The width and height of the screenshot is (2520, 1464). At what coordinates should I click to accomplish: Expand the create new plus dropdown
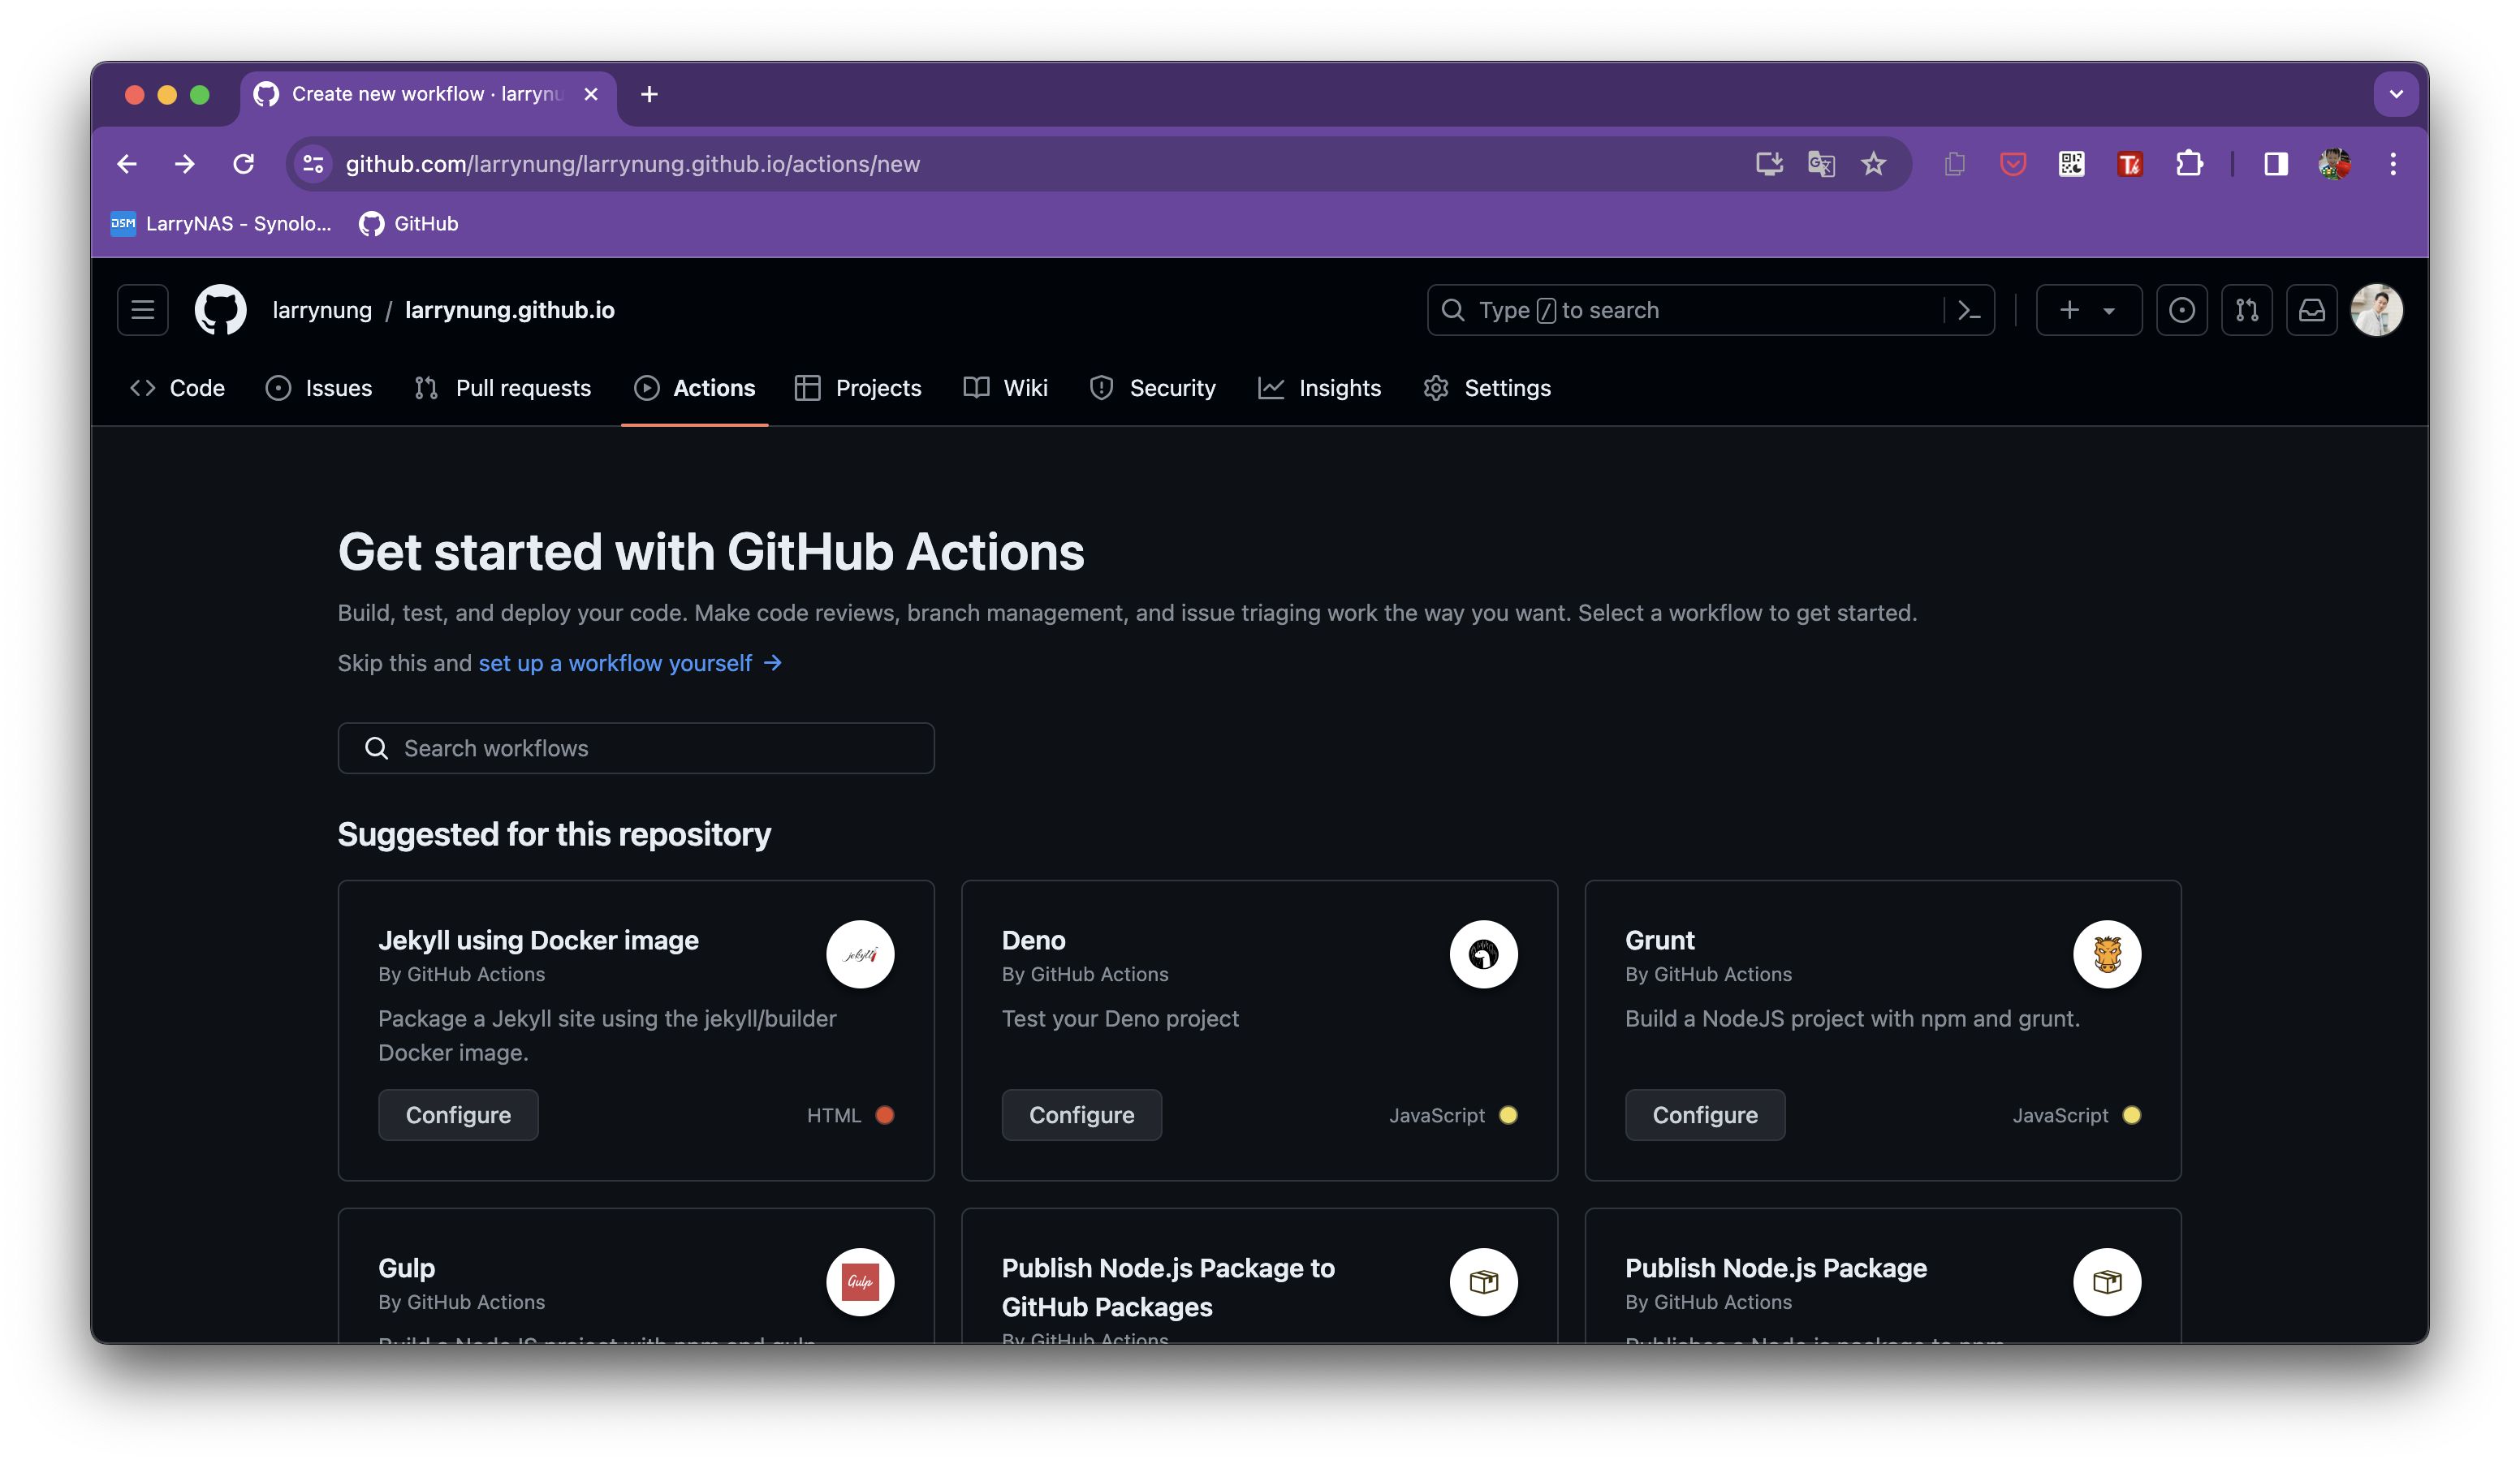point(2089,310)
